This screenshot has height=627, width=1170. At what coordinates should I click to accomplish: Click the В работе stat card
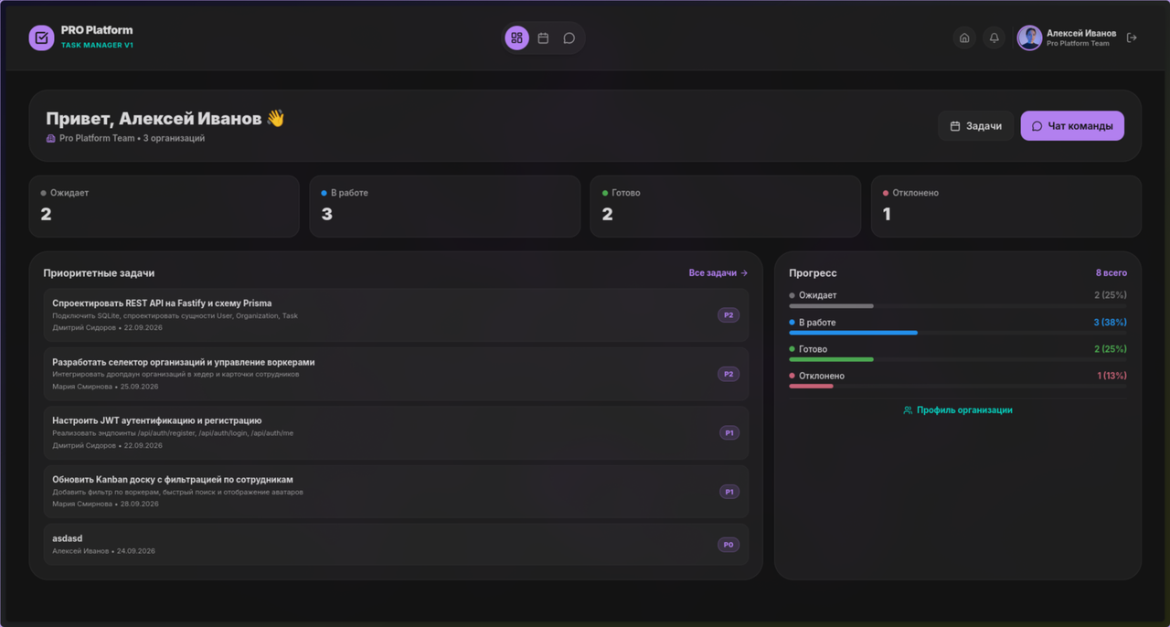coord(445,207)
